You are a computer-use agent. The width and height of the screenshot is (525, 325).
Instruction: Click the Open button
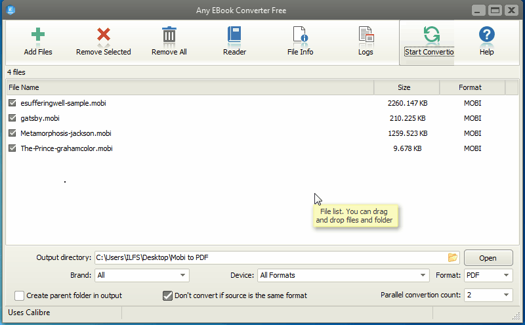point(488,258)
